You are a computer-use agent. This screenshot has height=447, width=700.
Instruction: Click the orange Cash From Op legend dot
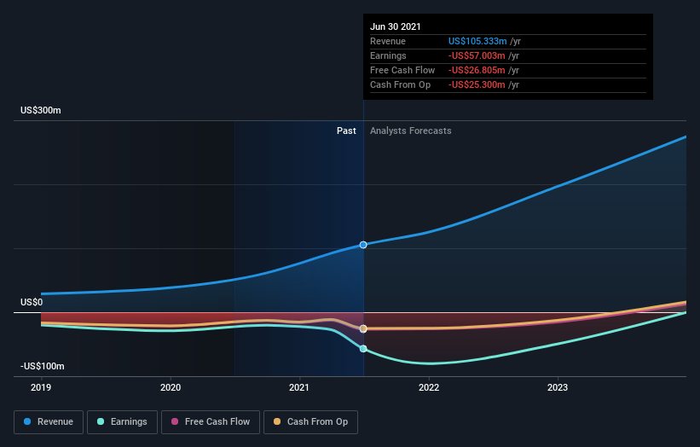pos(277,421)
